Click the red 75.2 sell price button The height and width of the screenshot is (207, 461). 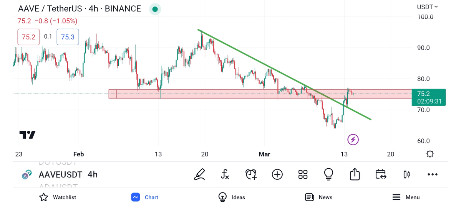[28, 37]
